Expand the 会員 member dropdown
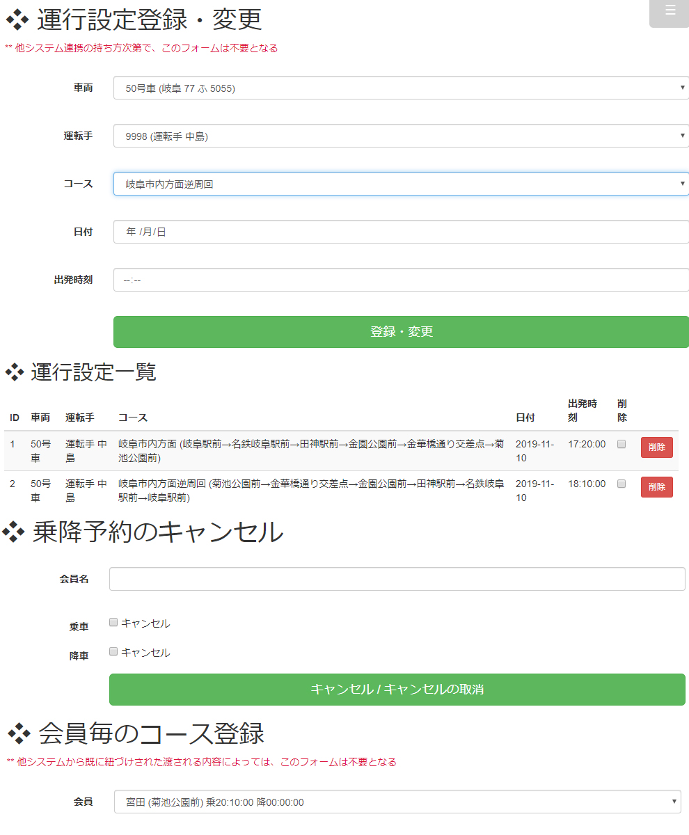689x835 pixels. coord(397,802)
